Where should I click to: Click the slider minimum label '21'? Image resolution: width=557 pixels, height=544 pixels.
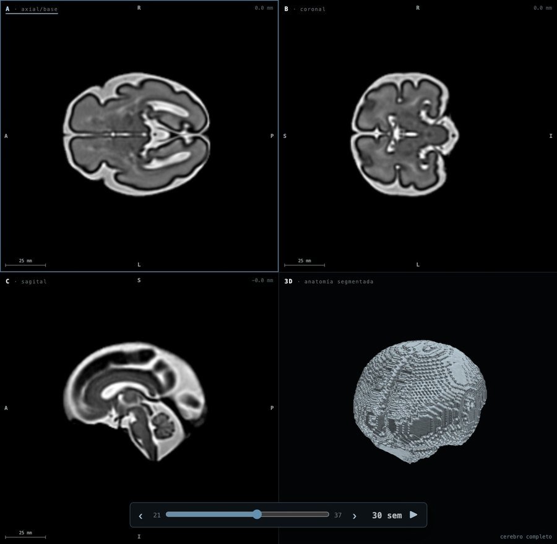click(x=157, y=515)
